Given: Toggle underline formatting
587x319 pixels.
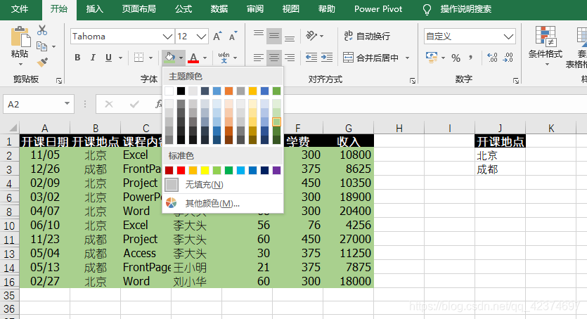Looking at the screenshot, I should (x=108, y=58).
